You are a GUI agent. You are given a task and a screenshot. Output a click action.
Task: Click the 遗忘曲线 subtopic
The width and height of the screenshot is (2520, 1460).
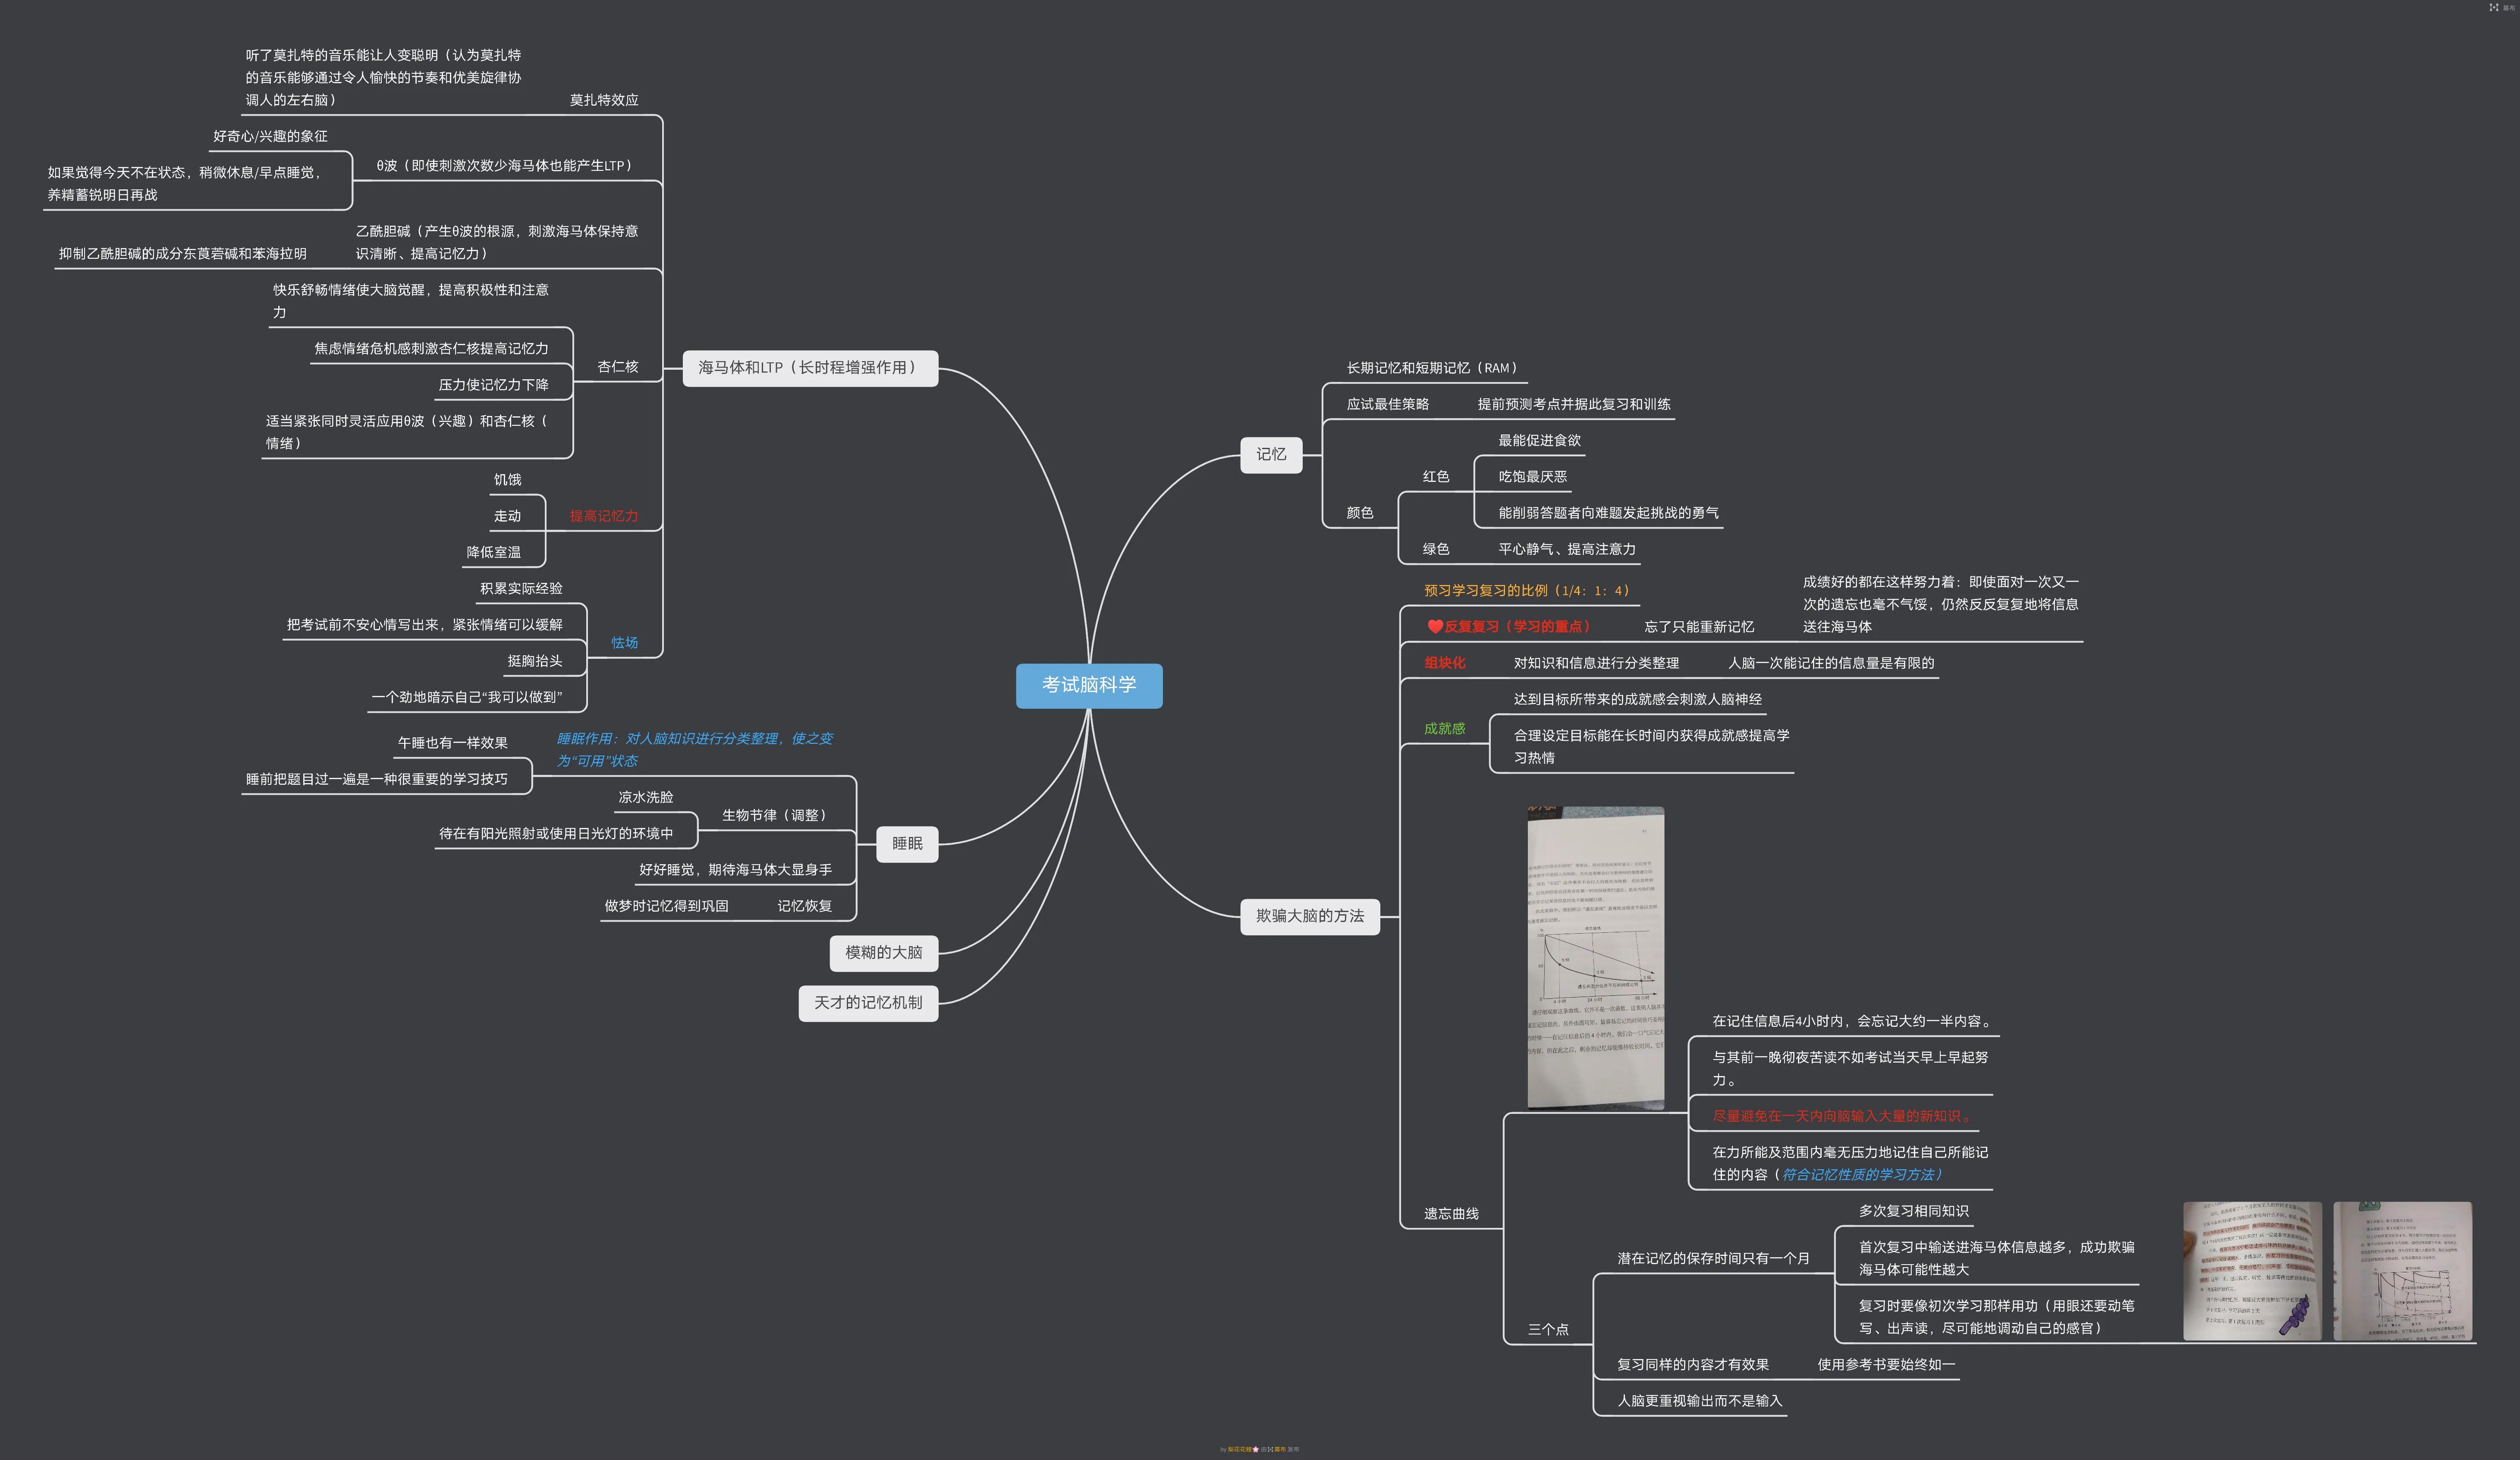[1451, 1214]
